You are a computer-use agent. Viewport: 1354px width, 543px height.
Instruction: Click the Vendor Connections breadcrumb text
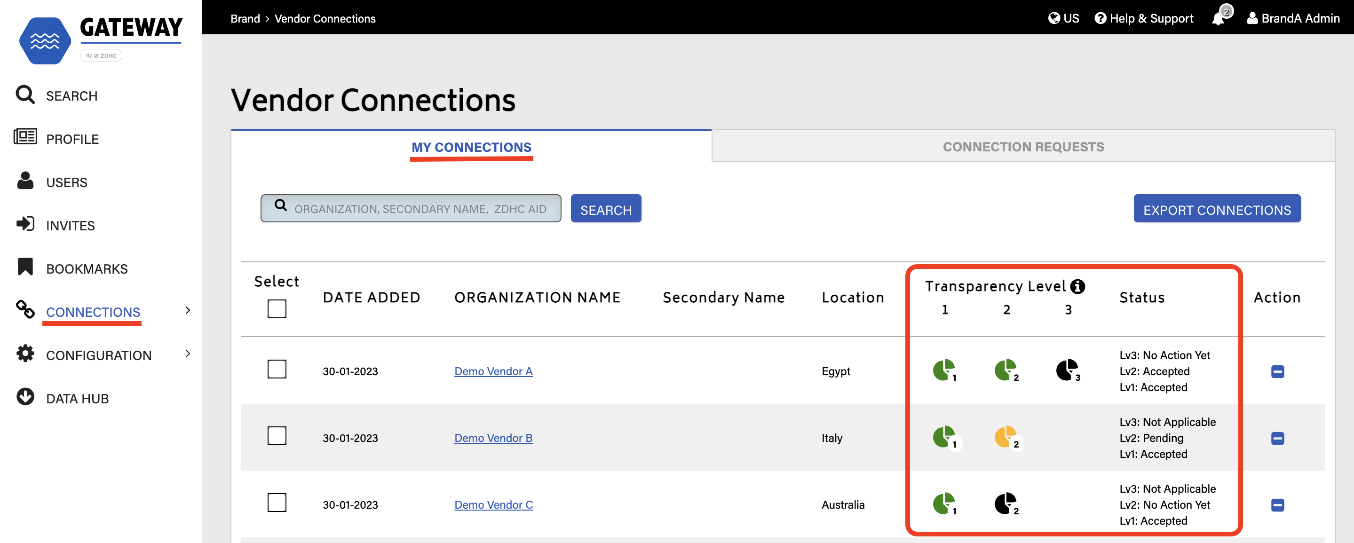coord(325,18)
